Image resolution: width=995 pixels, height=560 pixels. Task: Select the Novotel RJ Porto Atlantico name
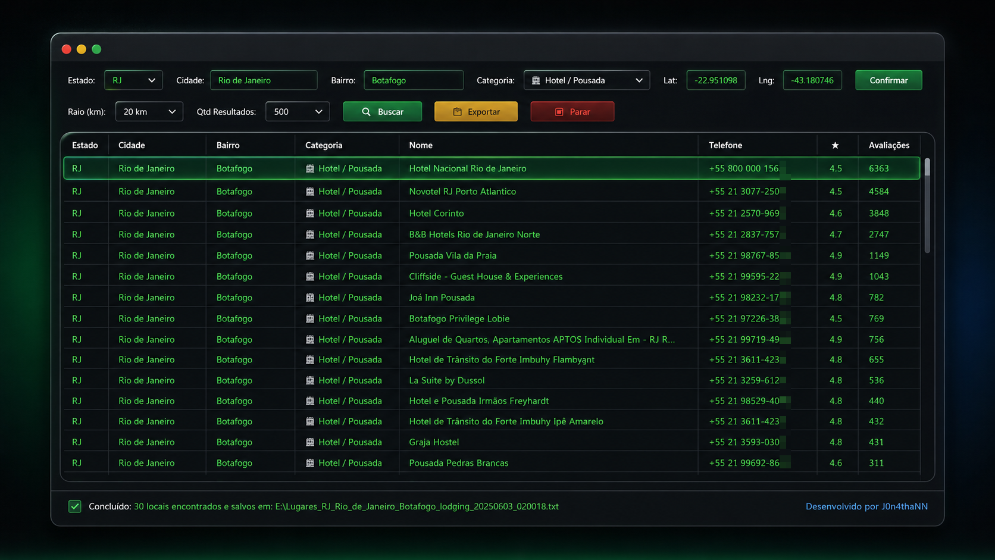(462, 192)
